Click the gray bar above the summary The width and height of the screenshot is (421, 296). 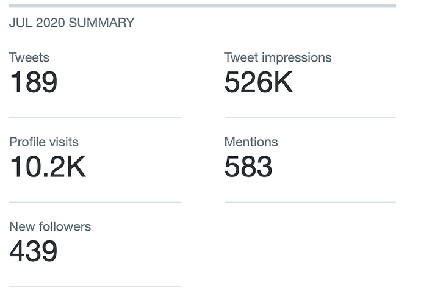pyautogui.click(x=202, y=5)
